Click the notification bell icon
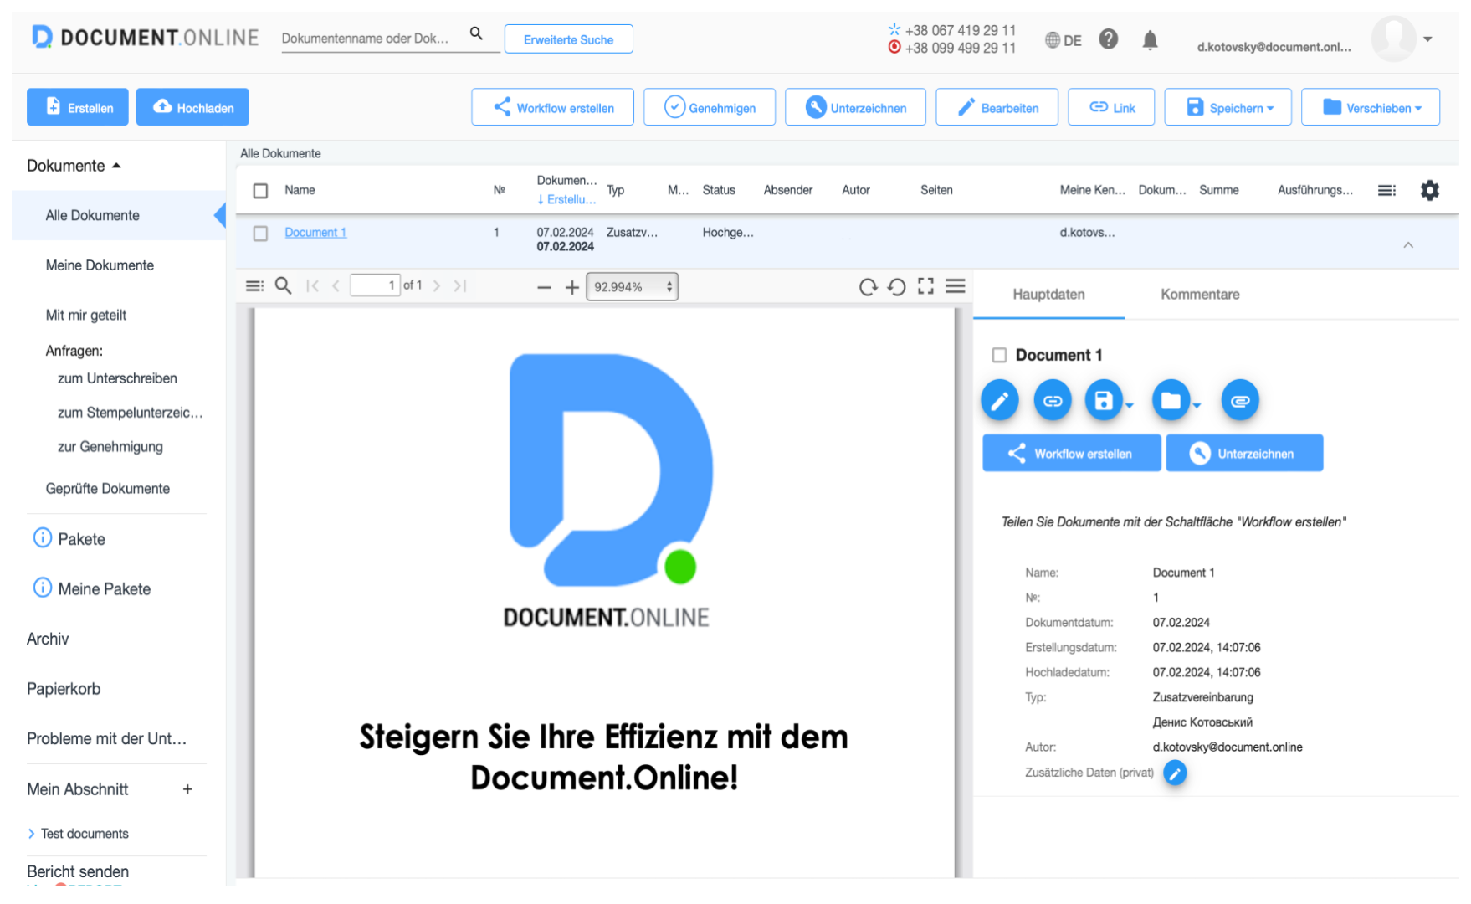 (x=1150, y=40)
